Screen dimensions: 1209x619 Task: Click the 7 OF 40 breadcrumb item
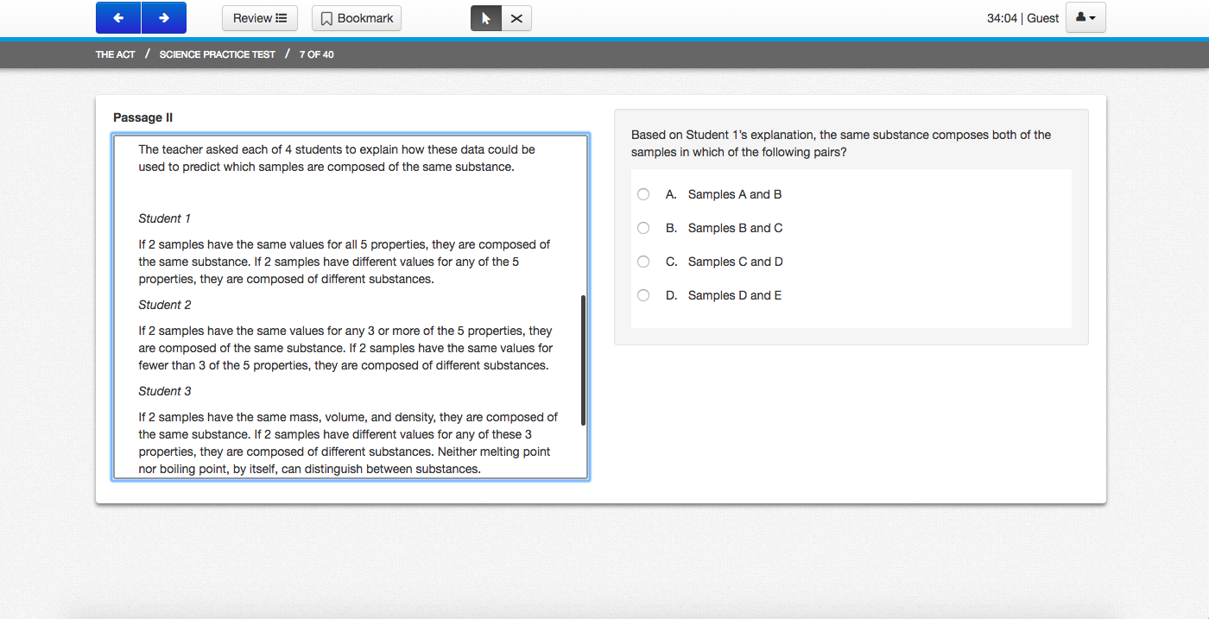coord(316,54)
